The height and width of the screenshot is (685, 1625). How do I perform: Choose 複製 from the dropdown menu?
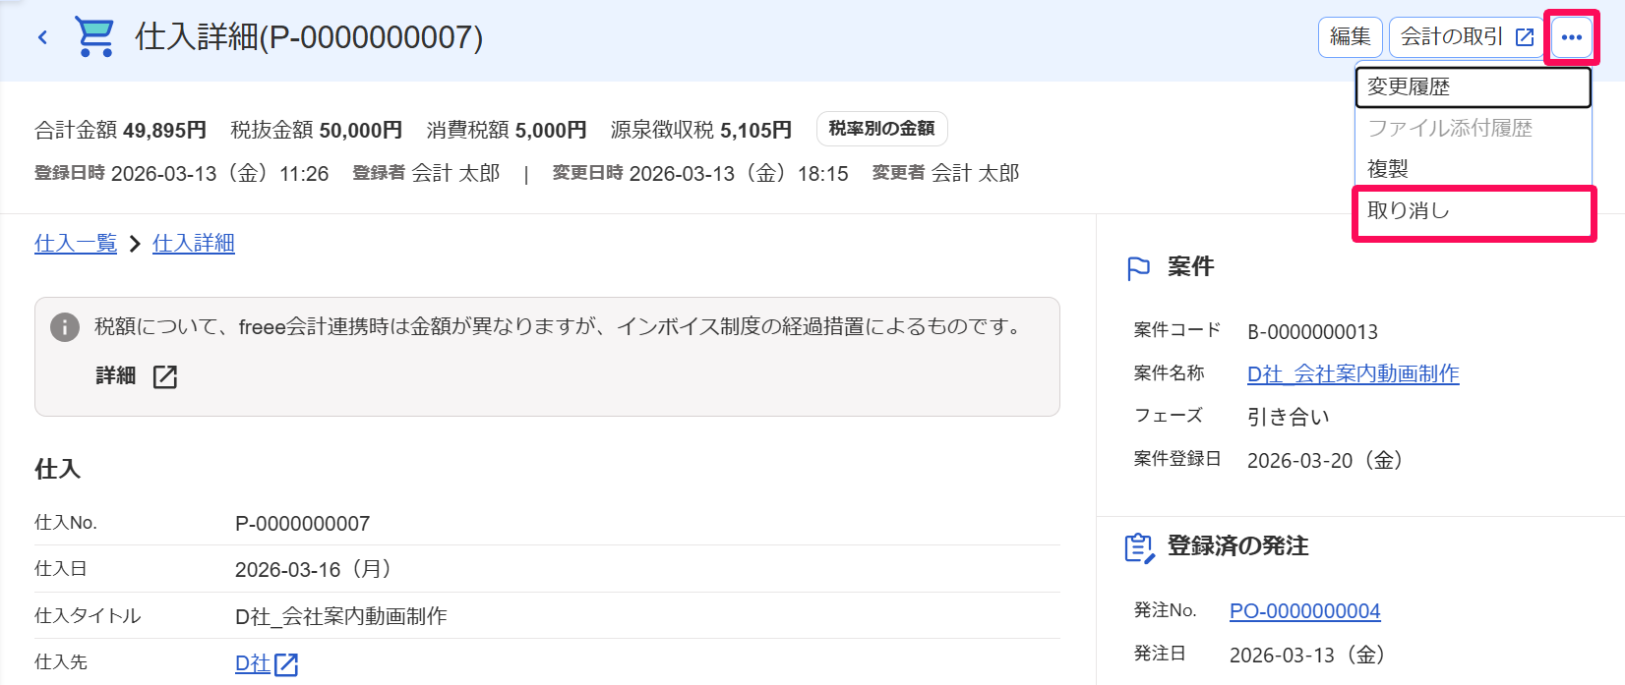pyautogui.click(x=1473, y=169)
